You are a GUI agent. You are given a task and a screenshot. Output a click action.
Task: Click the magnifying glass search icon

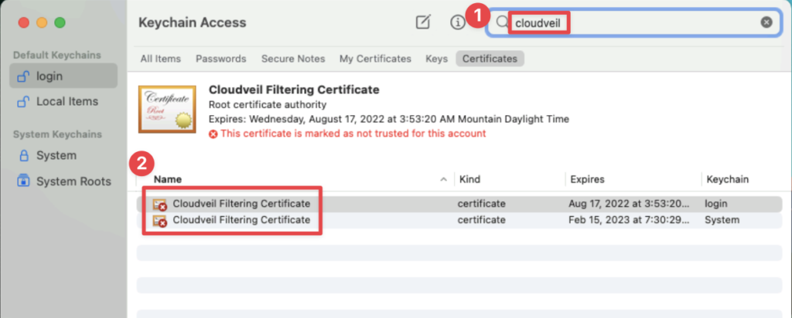click(x=501, y=22)
